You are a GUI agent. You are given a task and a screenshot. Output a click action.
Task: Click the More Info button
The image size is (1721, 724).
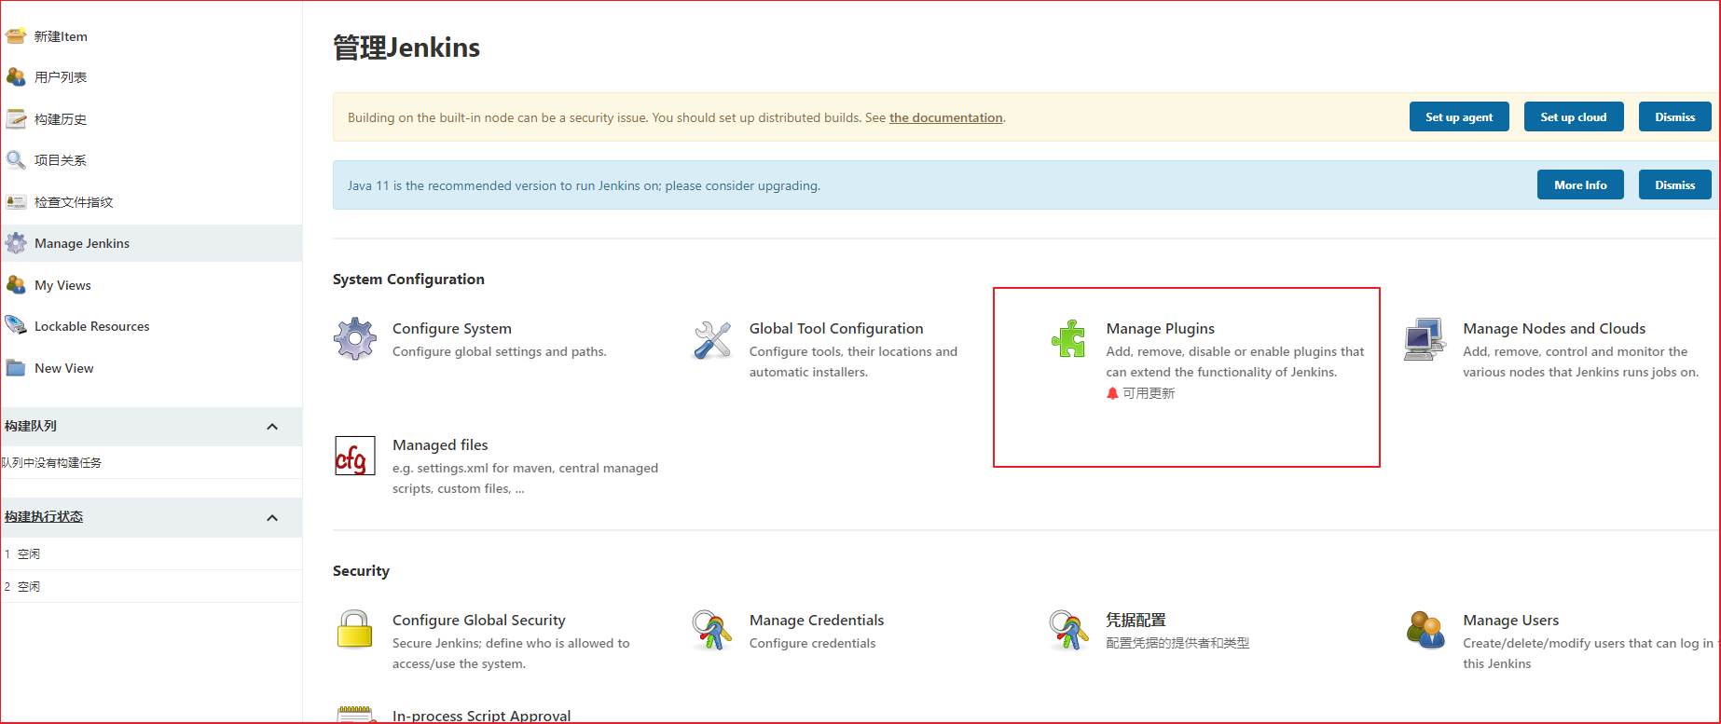pyautogui.click(x=1580, y=184)
